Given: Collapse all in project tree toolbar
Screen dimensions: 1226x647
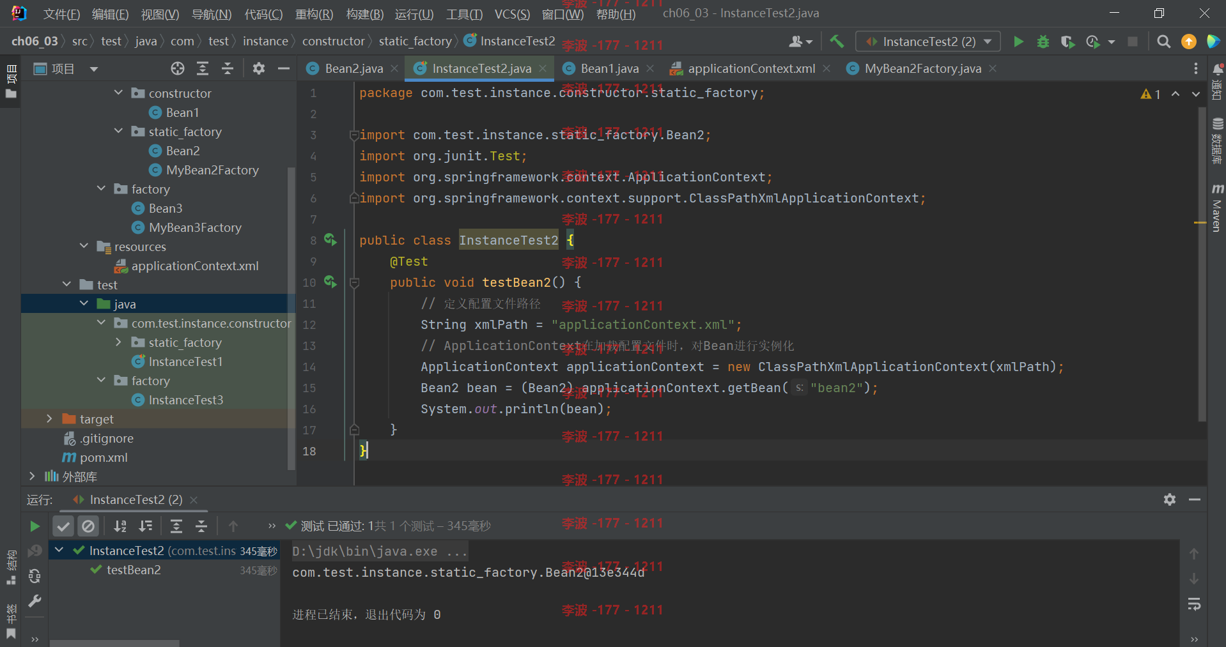Looking at the screenshot, I should tap(227, 68).
